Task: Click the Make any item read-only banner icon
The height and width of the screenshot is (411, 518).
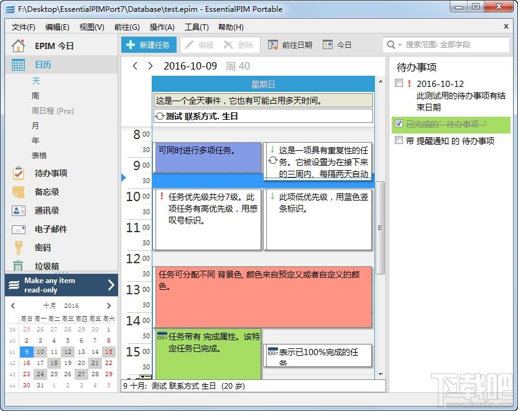Action: [14, 285]
